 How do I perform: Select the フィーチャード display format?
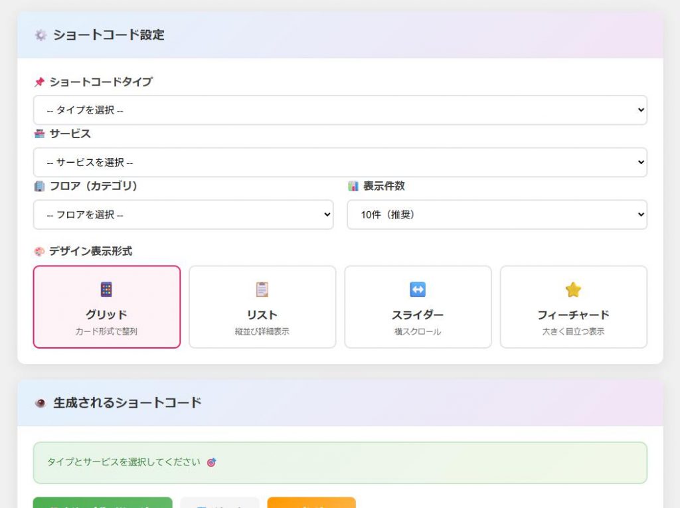[573, 307]
